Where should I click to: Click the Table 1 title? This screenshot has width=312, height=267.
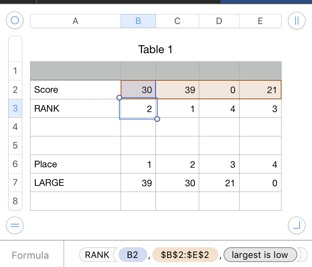tap(155, 50)
